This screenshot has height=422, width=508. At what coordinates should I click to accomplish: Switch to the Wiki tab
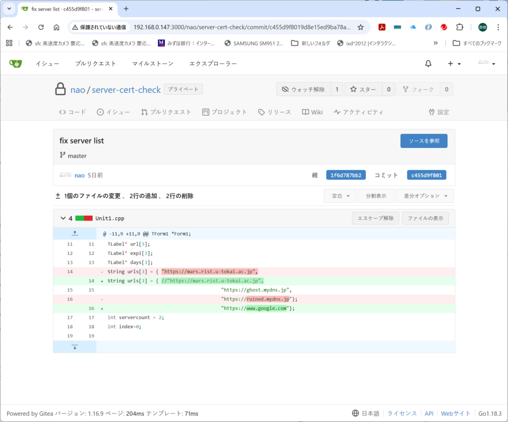pyautogui.click(x=312, y=112)
